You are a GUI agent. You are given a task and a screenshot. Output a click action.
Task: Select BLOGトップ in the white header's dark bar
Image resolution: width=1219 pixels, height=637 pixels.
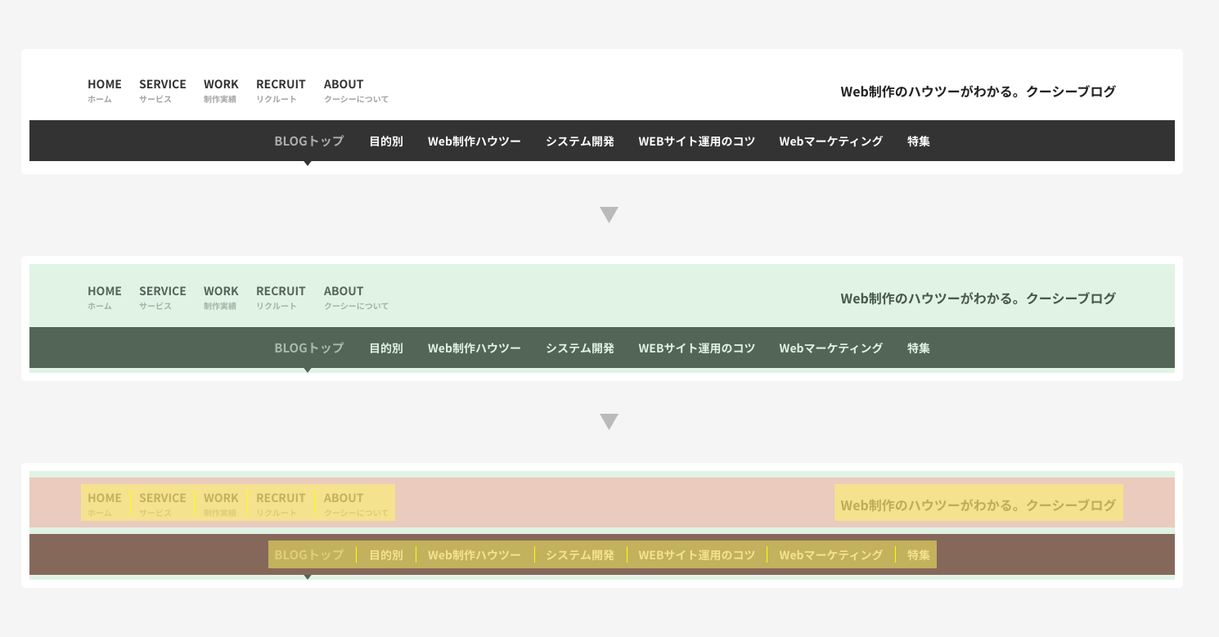(x=309, y=141)
